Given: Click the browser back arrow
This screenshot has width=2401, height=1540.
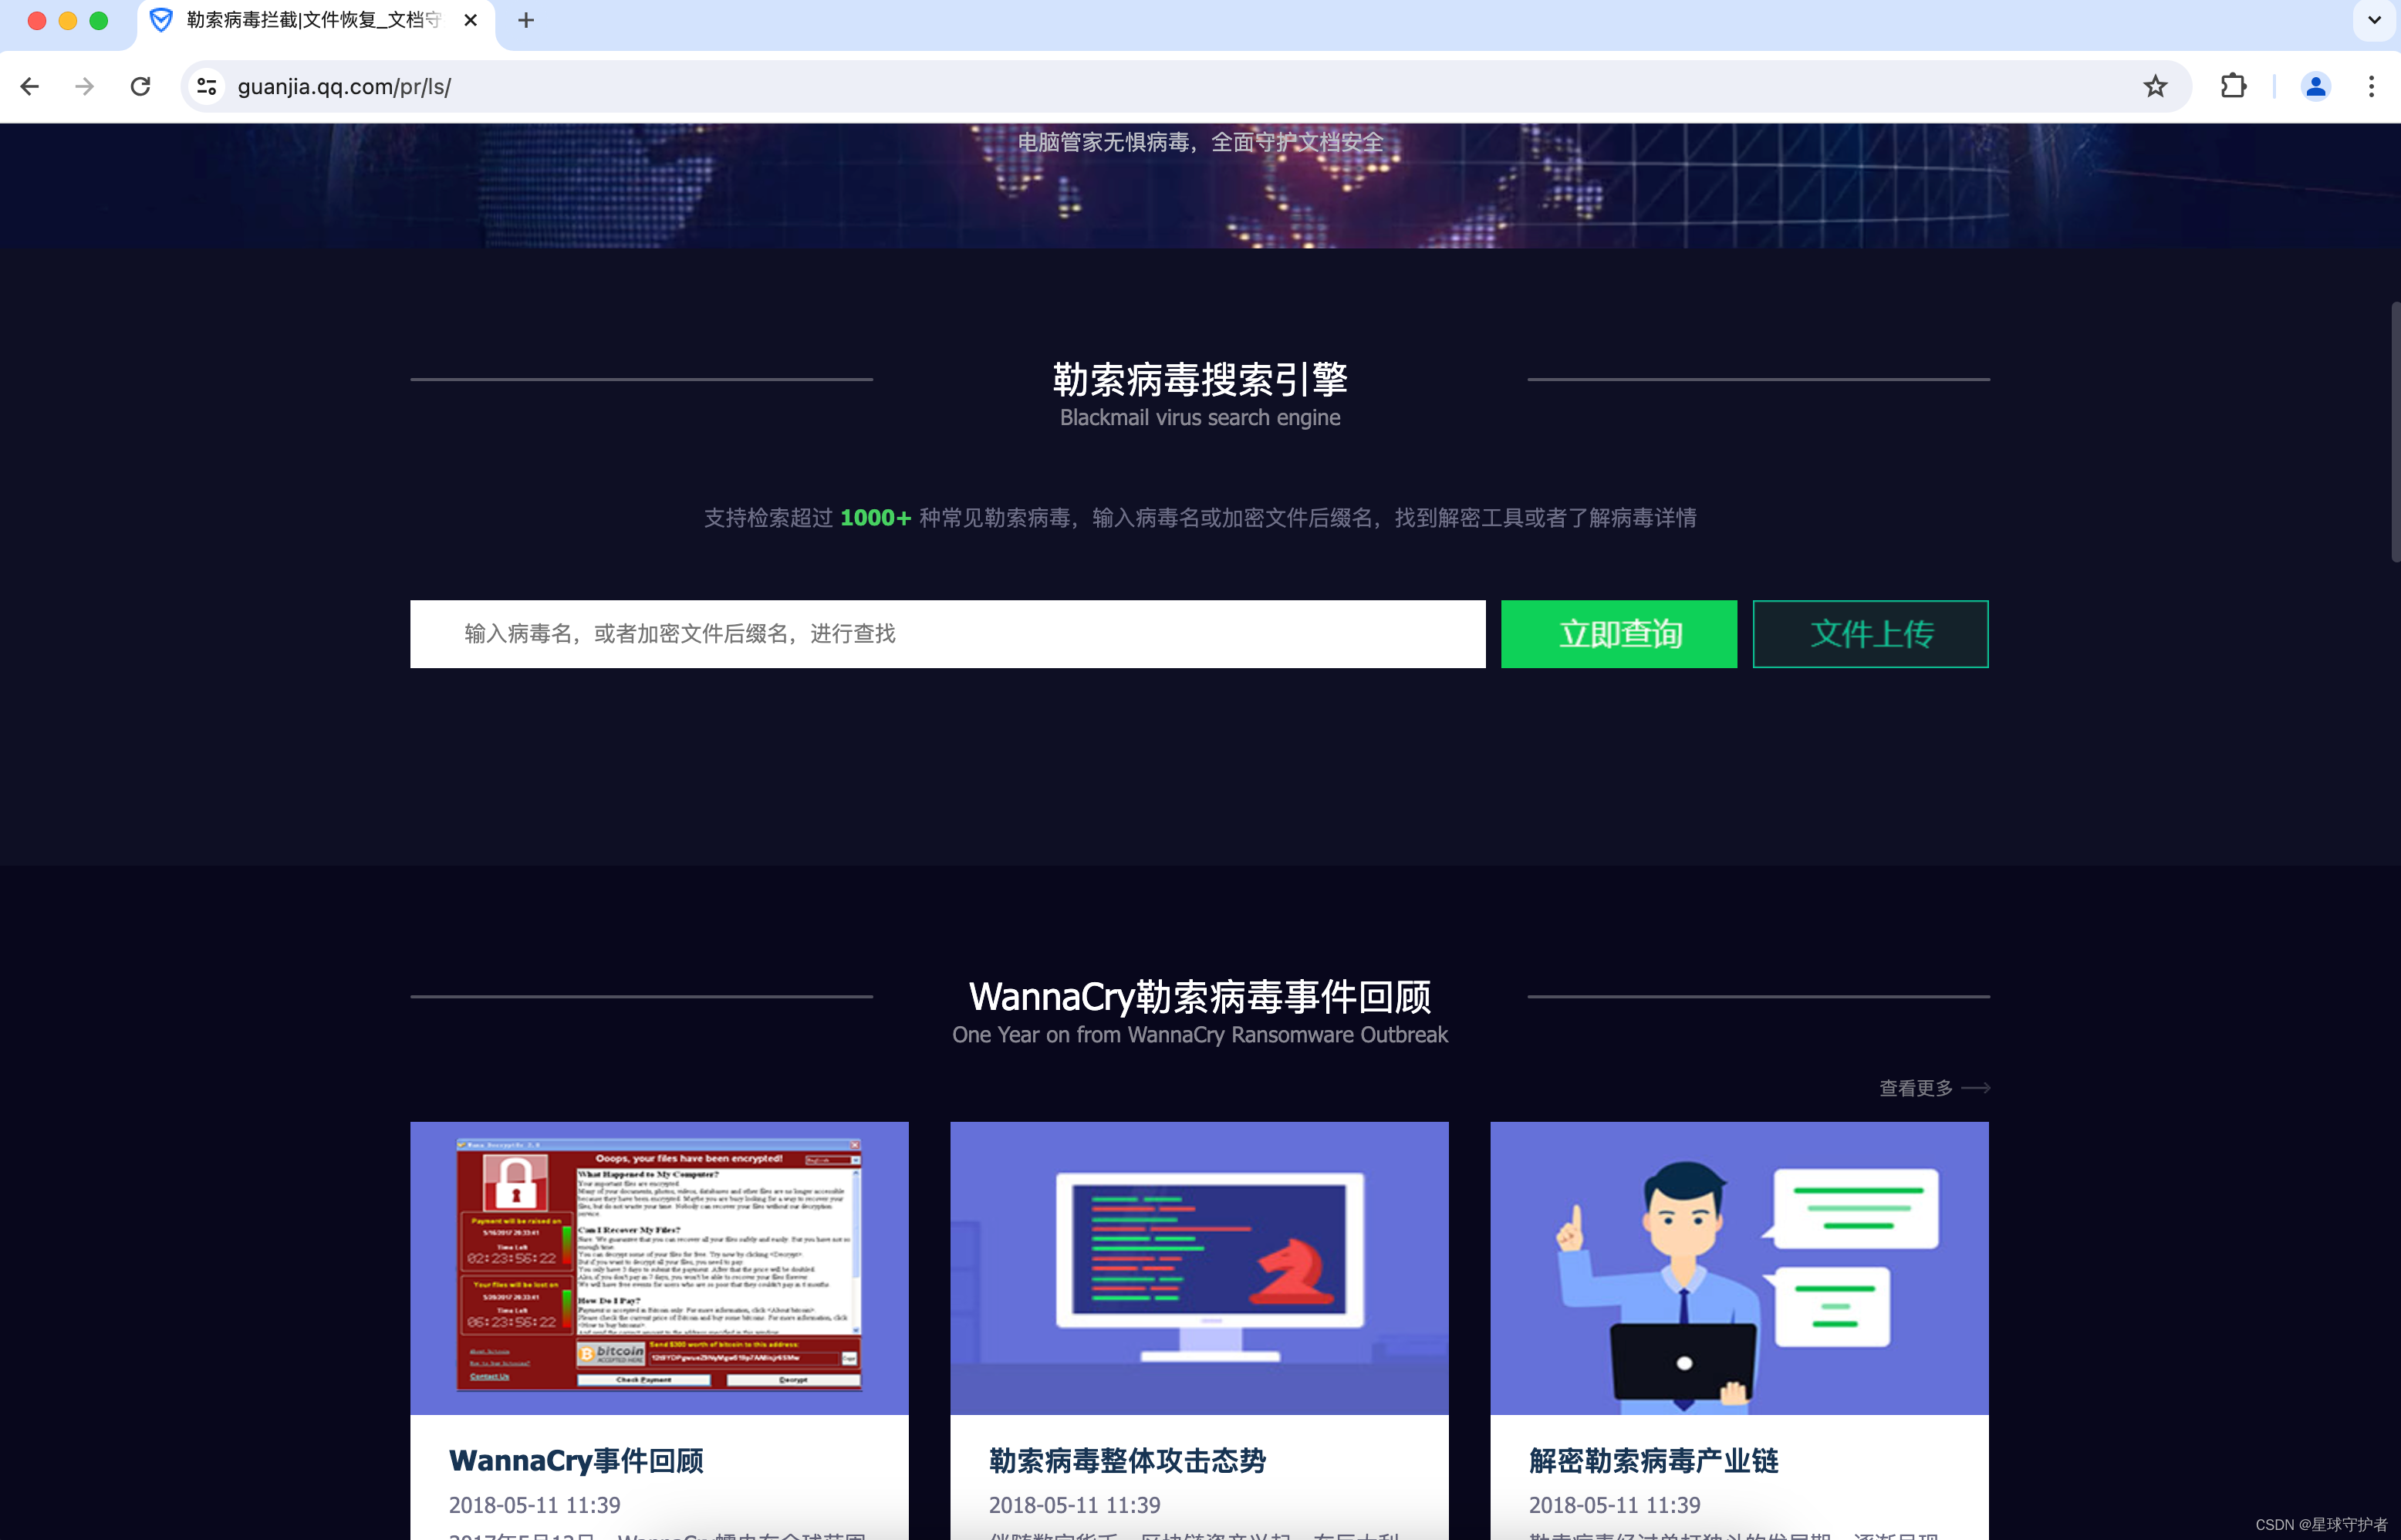Looking at the screenshot, I should click(30, 87).
